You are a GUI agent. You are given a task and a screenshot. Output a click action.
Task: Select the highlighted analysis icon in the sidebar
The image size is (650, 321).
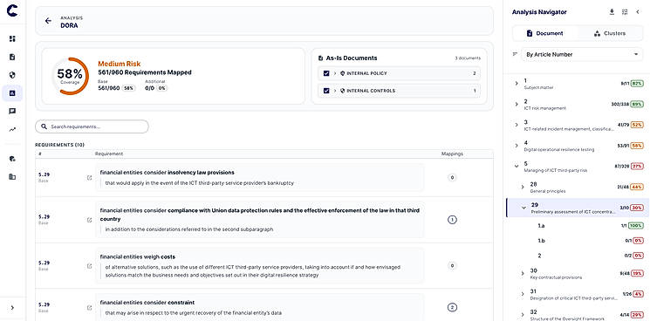click(x=12, y=93)
